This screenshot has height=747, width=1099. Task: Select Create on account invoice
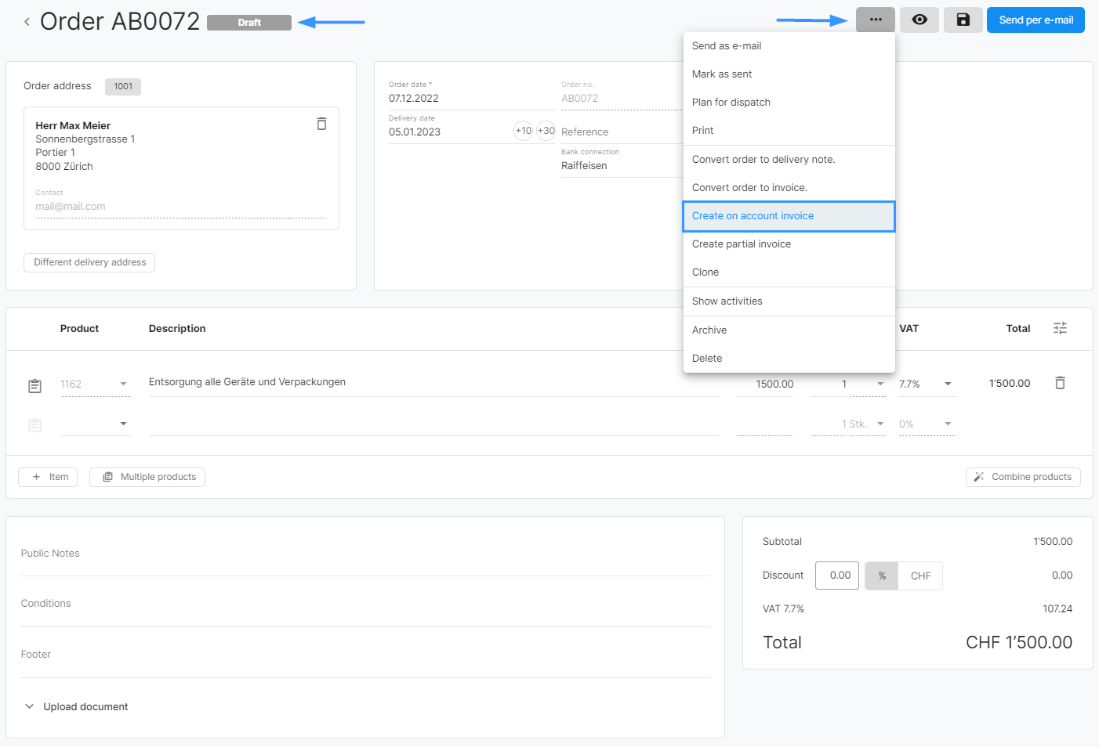789,216
